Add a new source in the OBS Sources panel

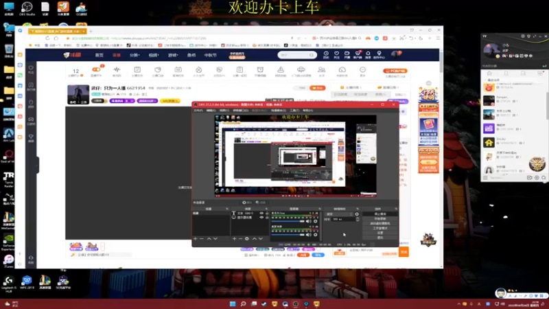(234, 238)
